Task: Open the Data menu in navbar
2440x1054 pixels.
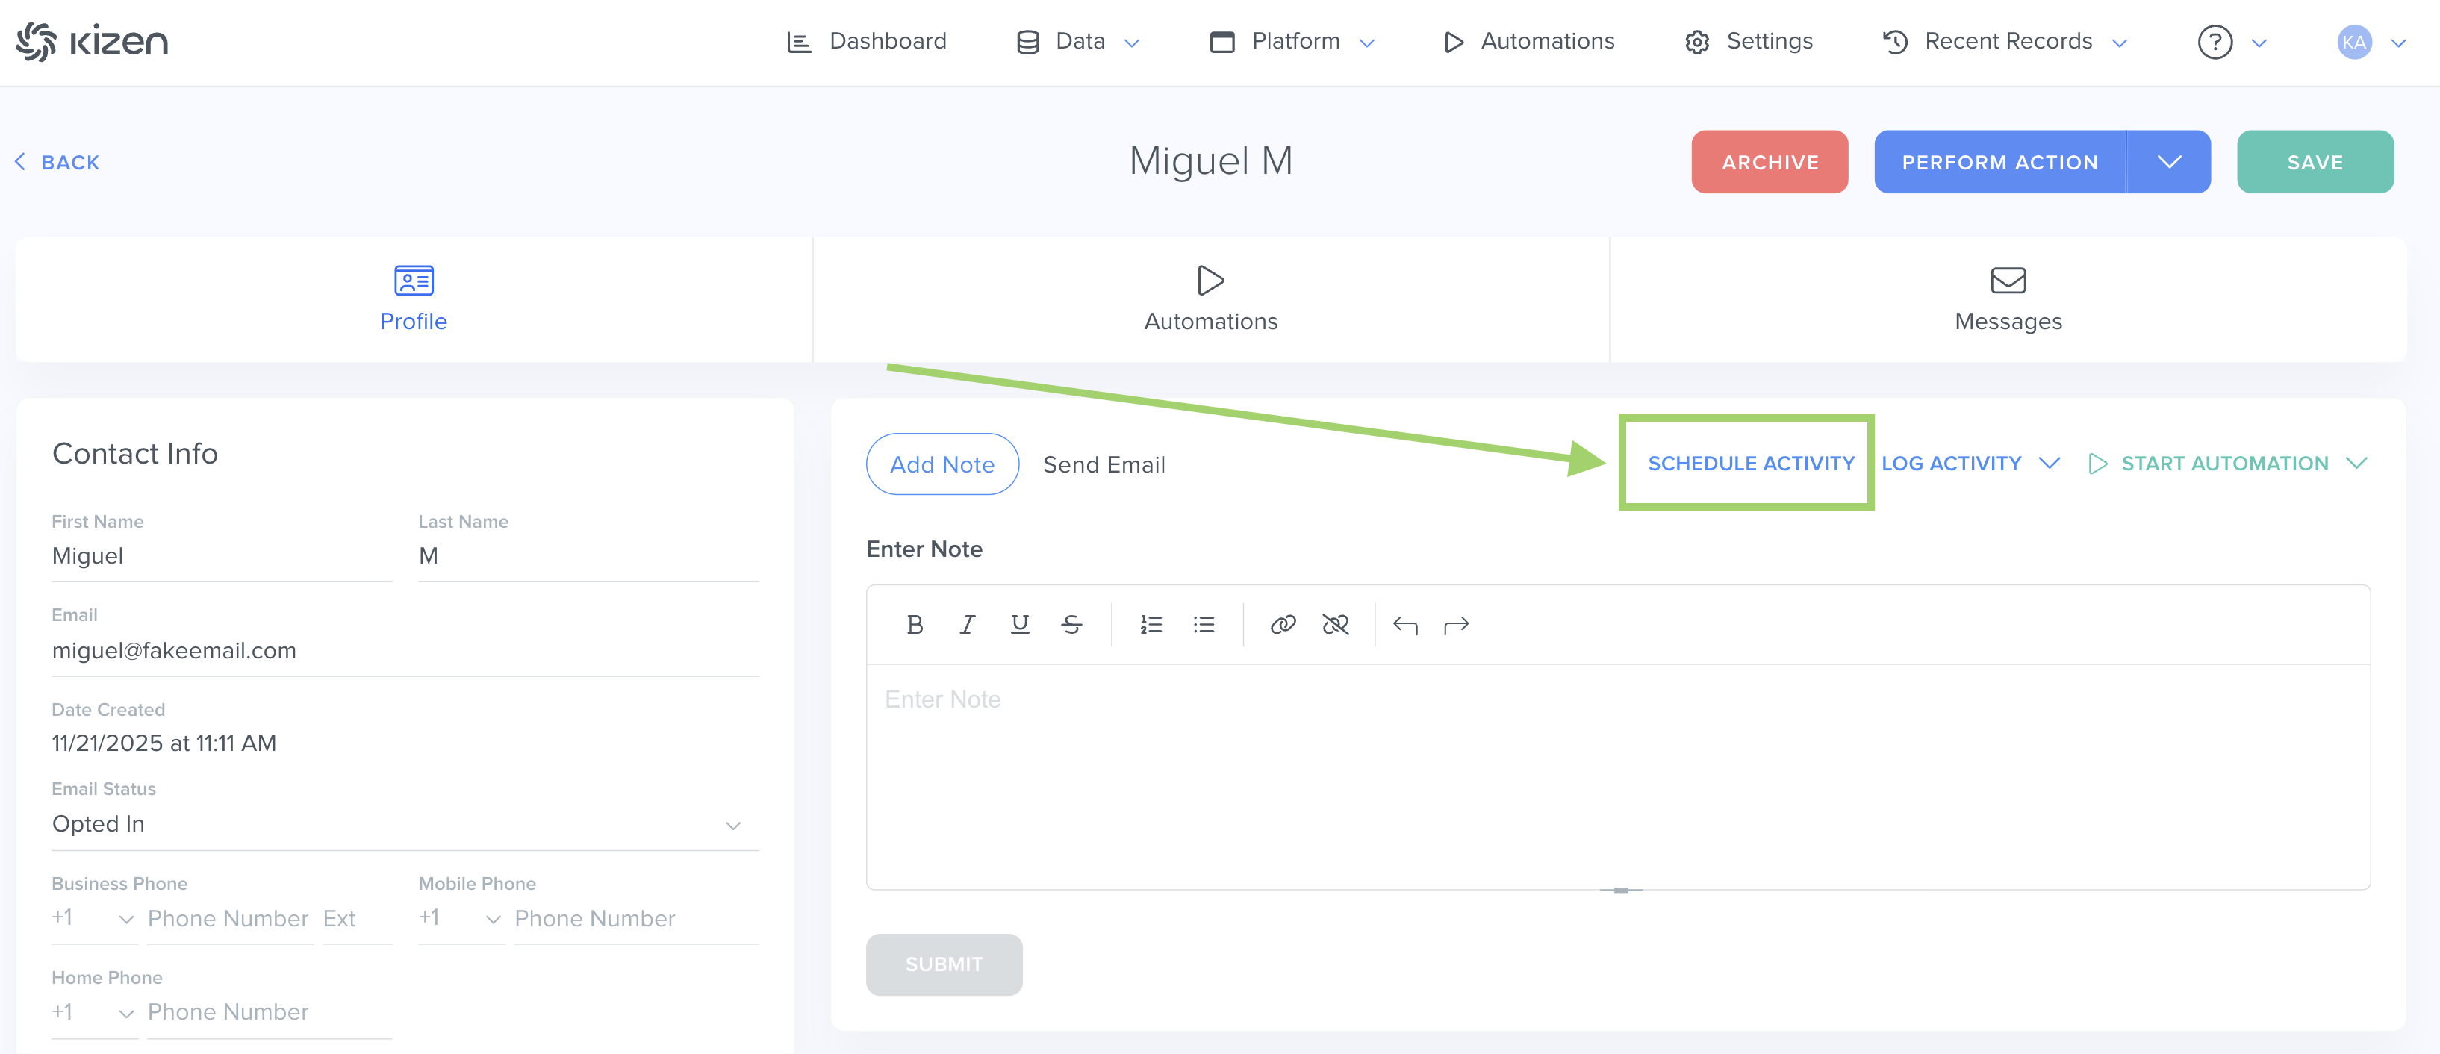Action: click(1079, 42)
